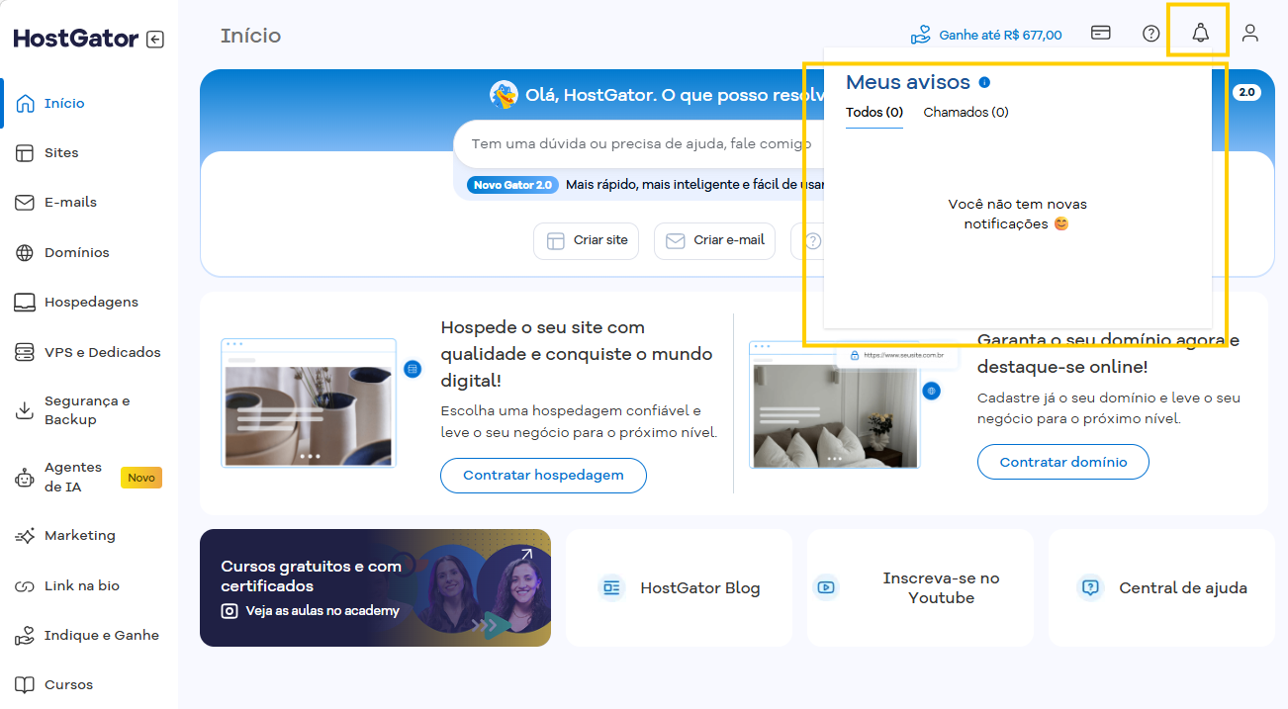The height and width of the screenshot is (709, 1288).
Task: Click the HostGator logo
Action: coord(76,39)
